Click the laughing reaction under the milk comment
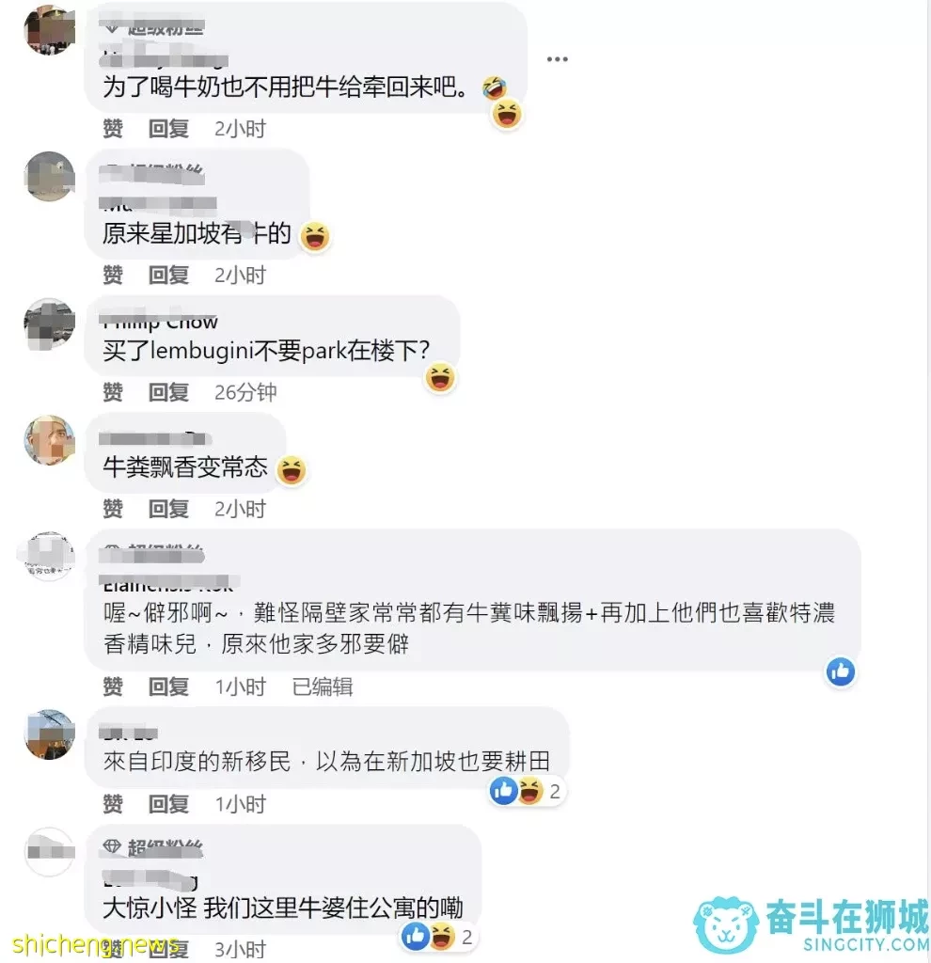931x963 pixels. (507, 114)
